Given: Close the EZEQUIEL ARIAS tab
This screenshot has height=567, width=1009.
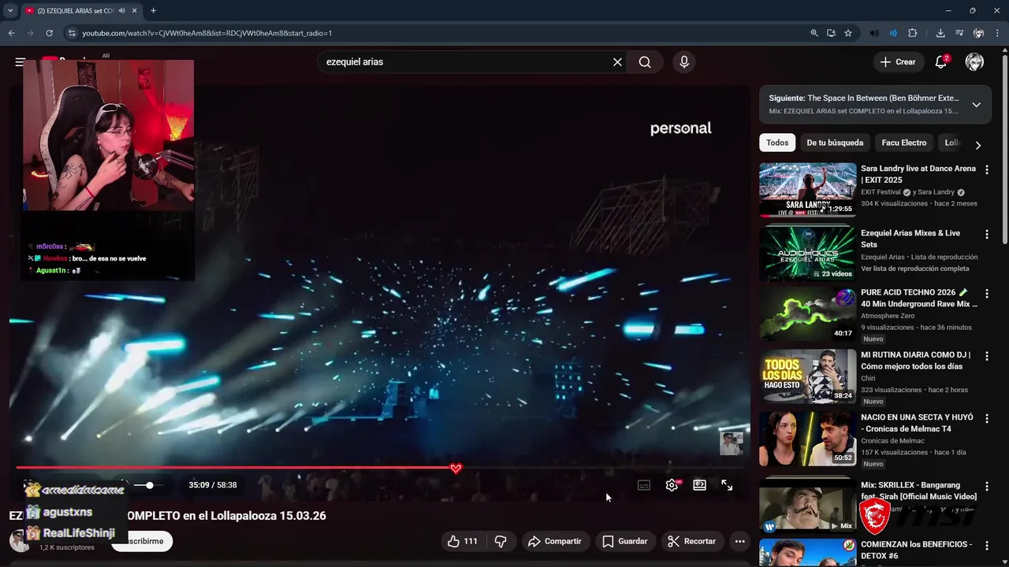Looking at the screenshot, I should [135, 10].
